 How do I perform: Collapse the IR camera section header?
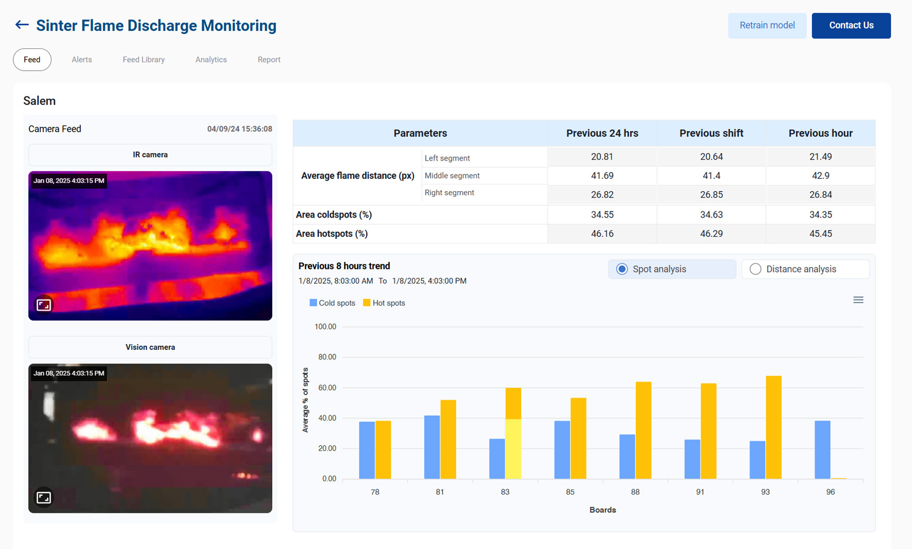[x=150, y=155]
